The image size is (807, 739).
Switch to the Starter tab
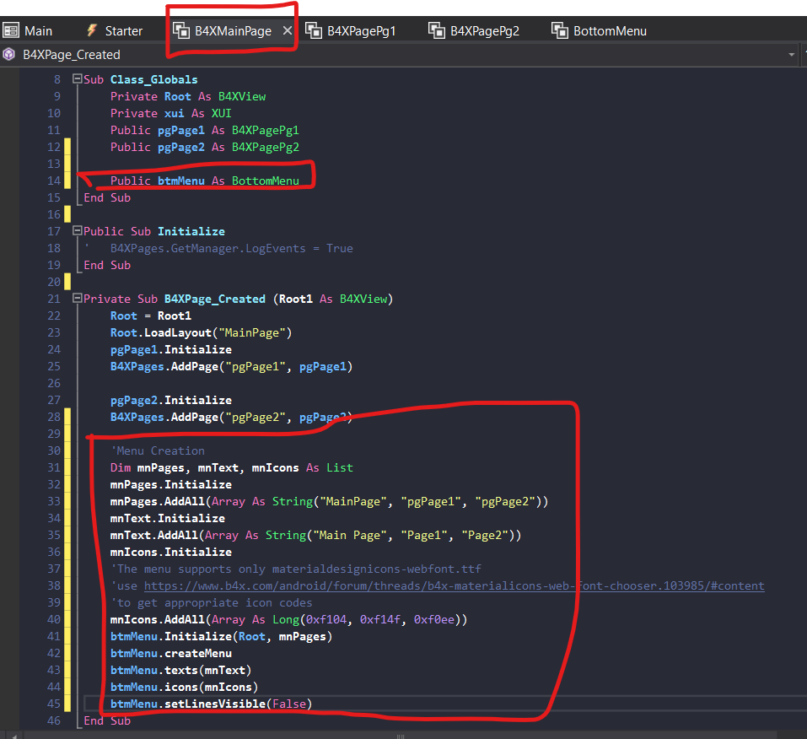pyautogui.click(x=123, y=31)
